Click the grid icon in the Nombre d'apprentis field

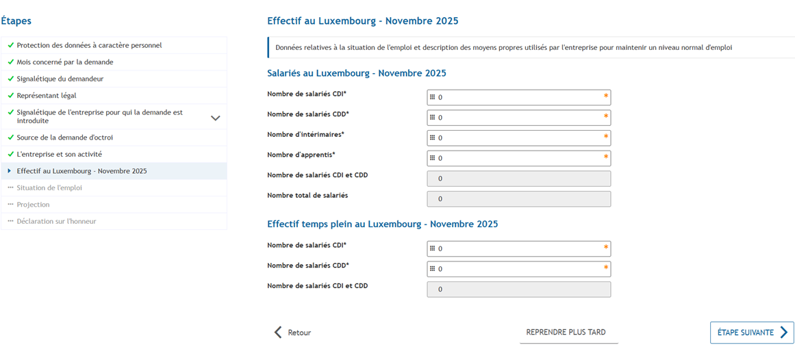pyautogui.click(x=432, y=158)
